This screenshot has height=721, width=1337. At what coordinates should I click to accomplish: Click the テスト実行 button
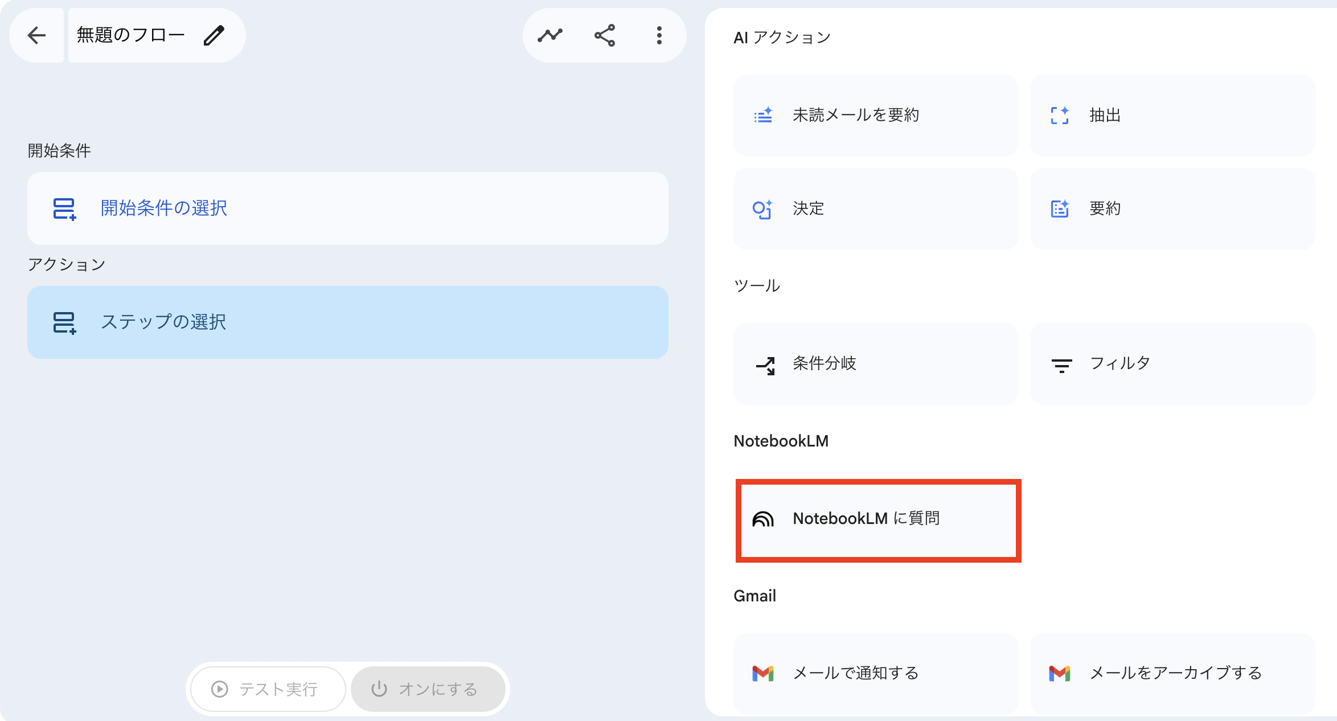[x=268, y=689]
